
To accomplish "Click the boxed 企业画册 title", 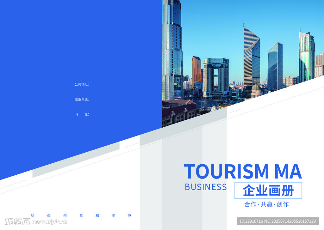I will pyautogui.click(x=268, y=191).
